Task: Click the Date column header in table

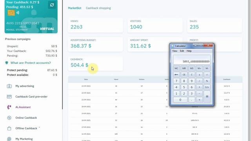Action: coord(86,80)
